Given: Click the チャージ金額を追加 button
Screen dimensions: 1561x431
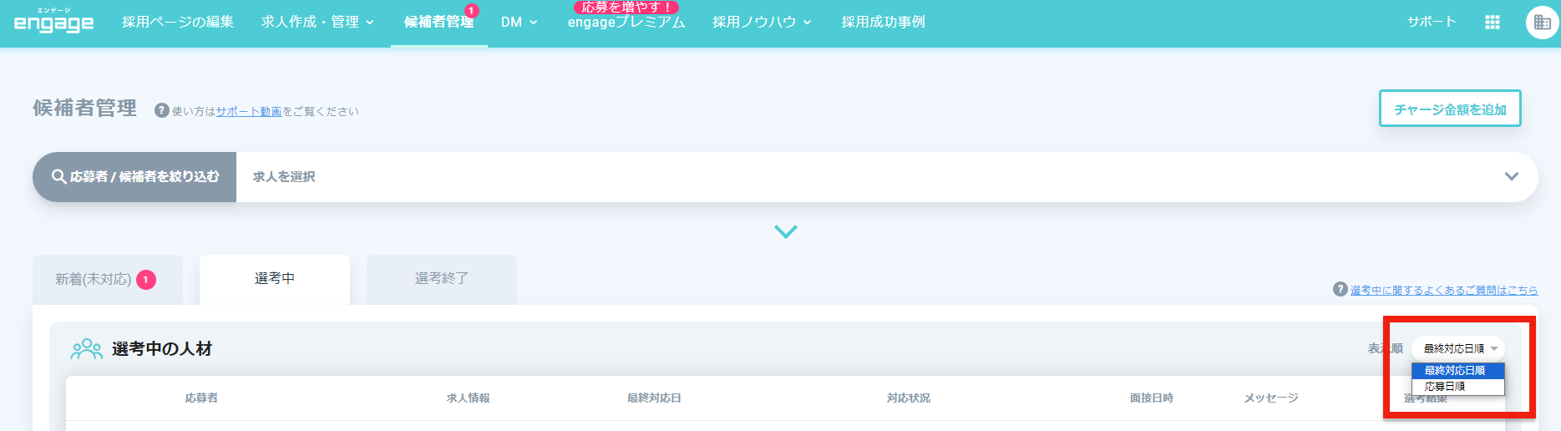Looking at the screenshot, I should (x=1450, y=109).
